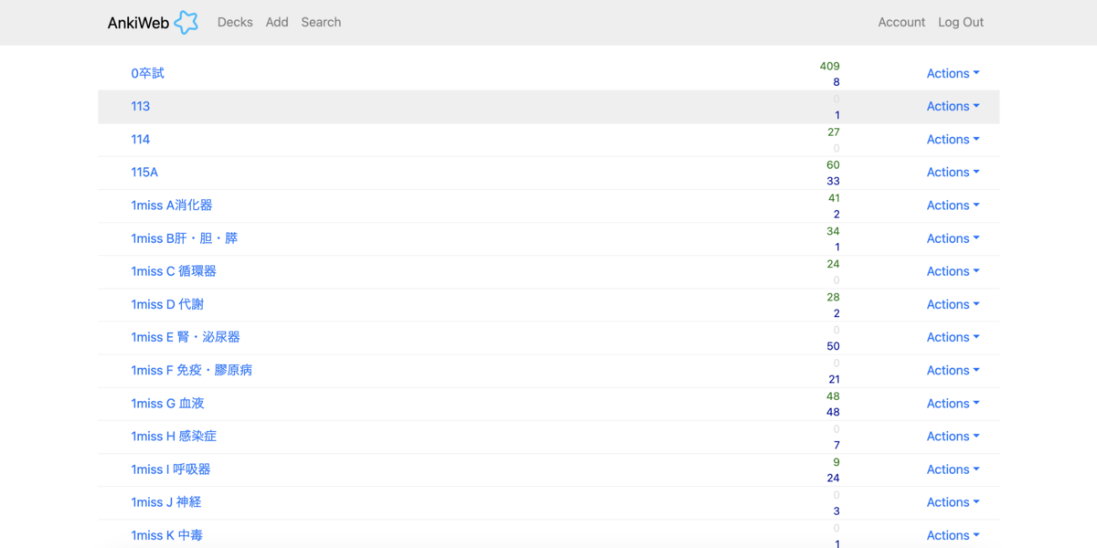
Task: Open Actions menu for 1miss F 免疫・膠原病
Action: coord(953,370)
